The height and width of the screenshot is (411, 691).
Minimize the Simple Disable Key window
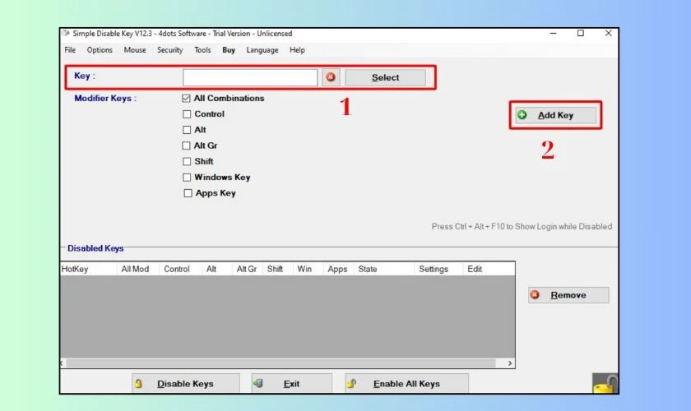(x=553, y=34)
